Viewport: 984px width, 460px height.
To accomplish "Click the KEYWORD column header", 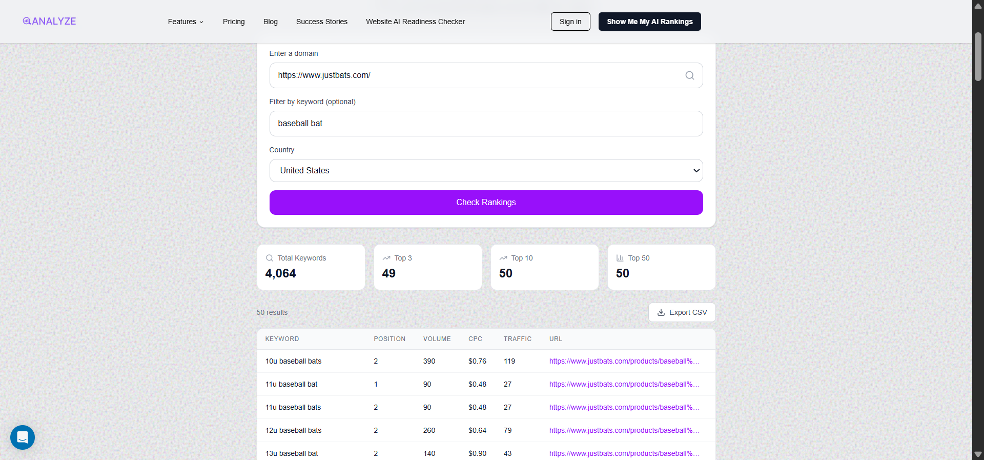I will pyautogui.click(x=282, y=339).
